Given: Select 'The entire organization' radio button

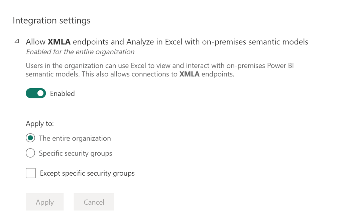Looking at the screenshot, I should (30, 138).
